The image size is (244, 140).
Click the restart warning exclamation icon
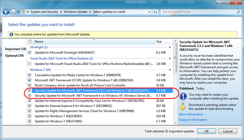tap(183, 96)
